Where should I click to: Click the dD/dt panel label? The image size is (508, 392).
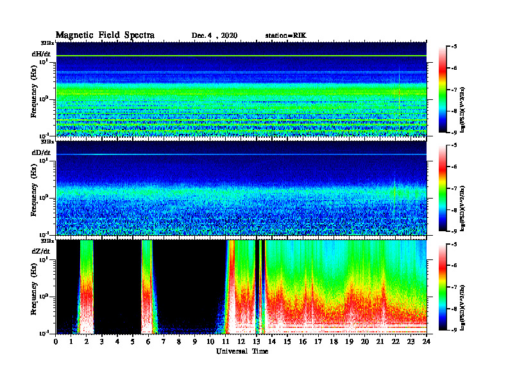41,152
